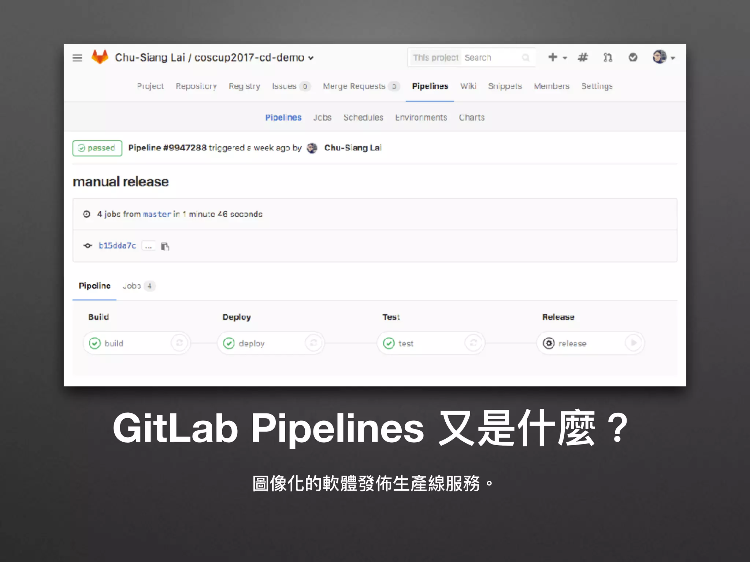Screen dimensions: 750x562
Task: Click the Pipeline #9947288 text
Action: 167,148
